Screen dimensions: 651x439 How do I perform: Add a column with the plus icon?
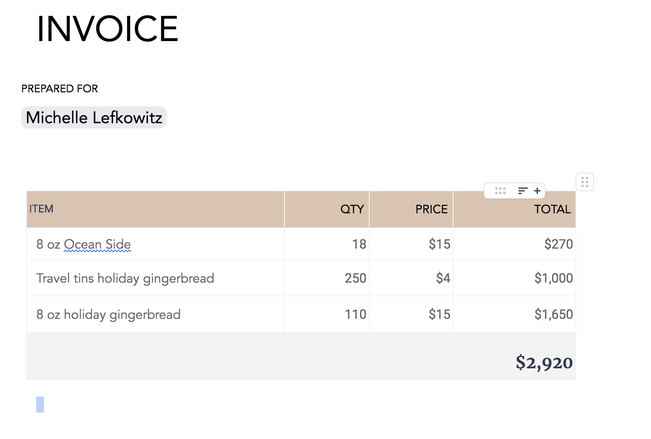(537, 191)
